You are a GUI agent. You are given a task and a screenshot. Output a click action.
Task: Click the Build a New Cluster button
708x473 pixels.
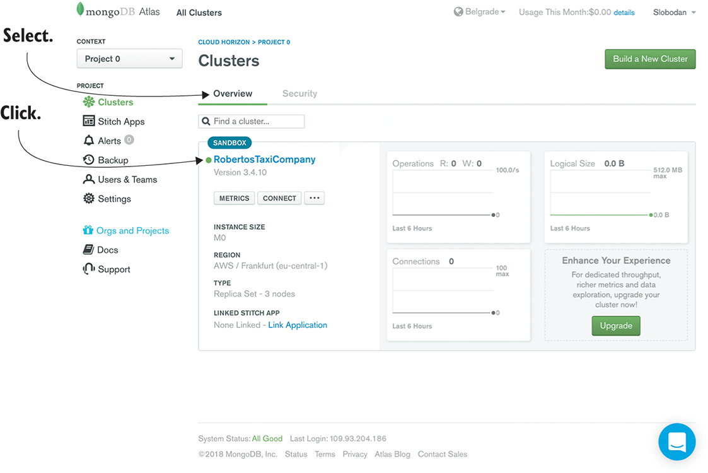tap(650, 59)
